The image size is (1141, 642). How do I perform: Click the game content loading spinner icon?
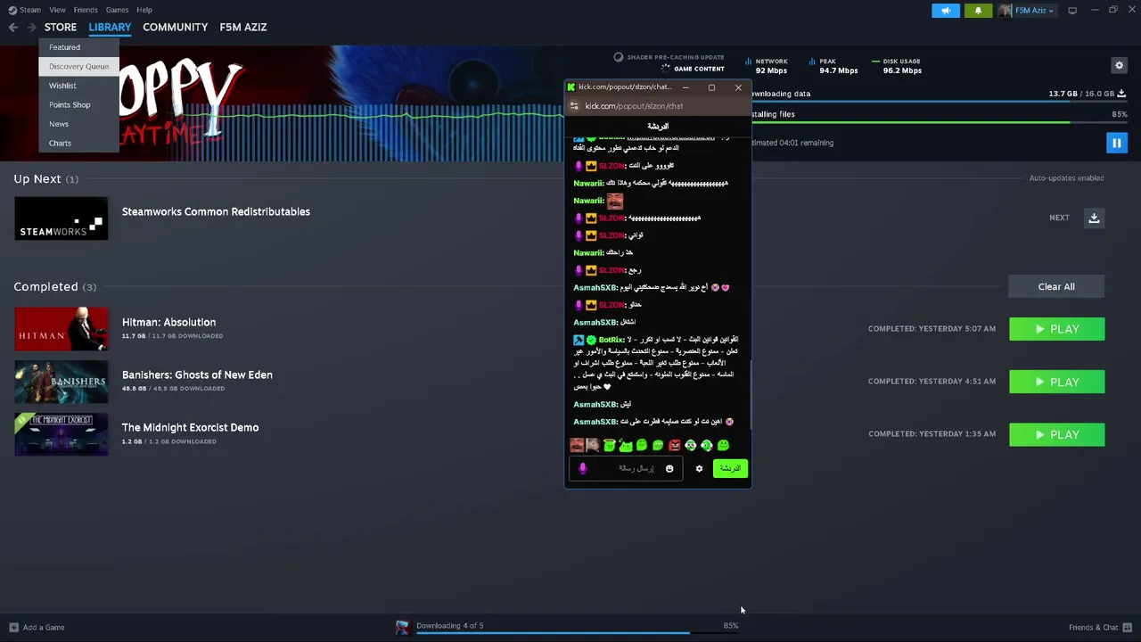tap(665, 69)
